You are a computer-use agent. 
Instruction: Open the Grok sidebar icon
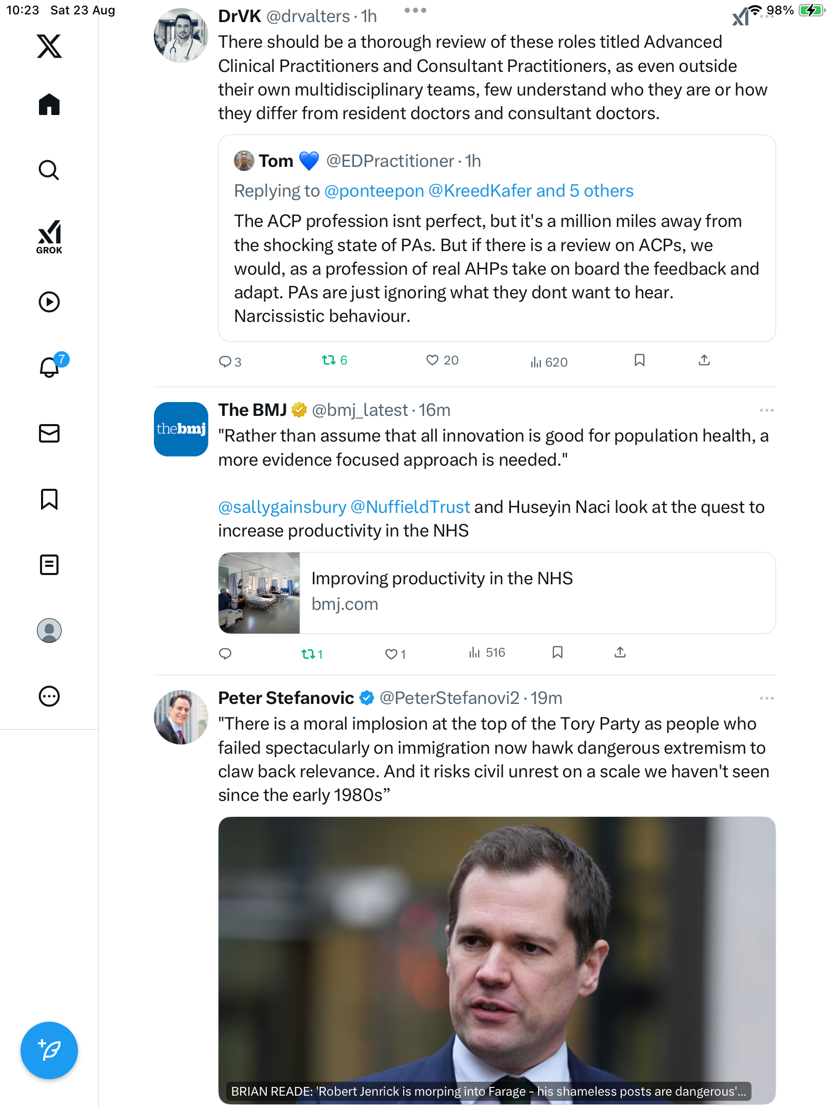49,237
